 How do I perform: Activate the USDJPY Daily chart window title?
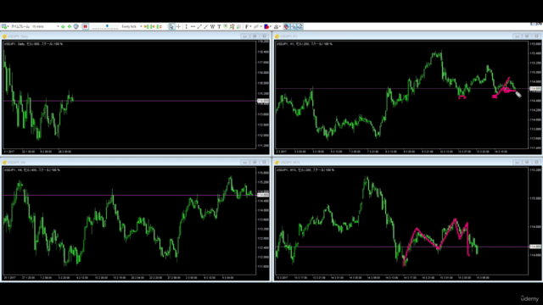18,36
